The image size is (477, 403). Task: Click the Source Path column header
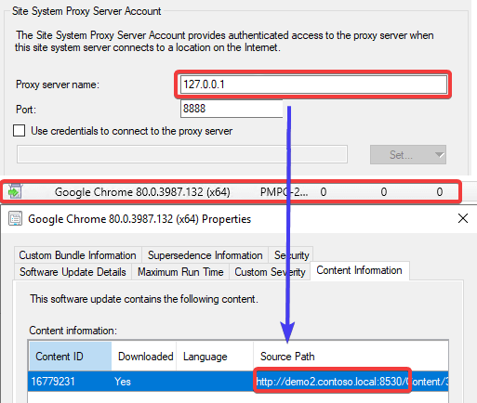tap(351, 357)
